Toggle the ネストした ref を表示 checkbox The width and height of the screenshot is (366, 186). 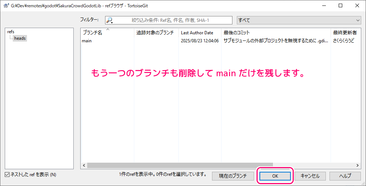7,175
